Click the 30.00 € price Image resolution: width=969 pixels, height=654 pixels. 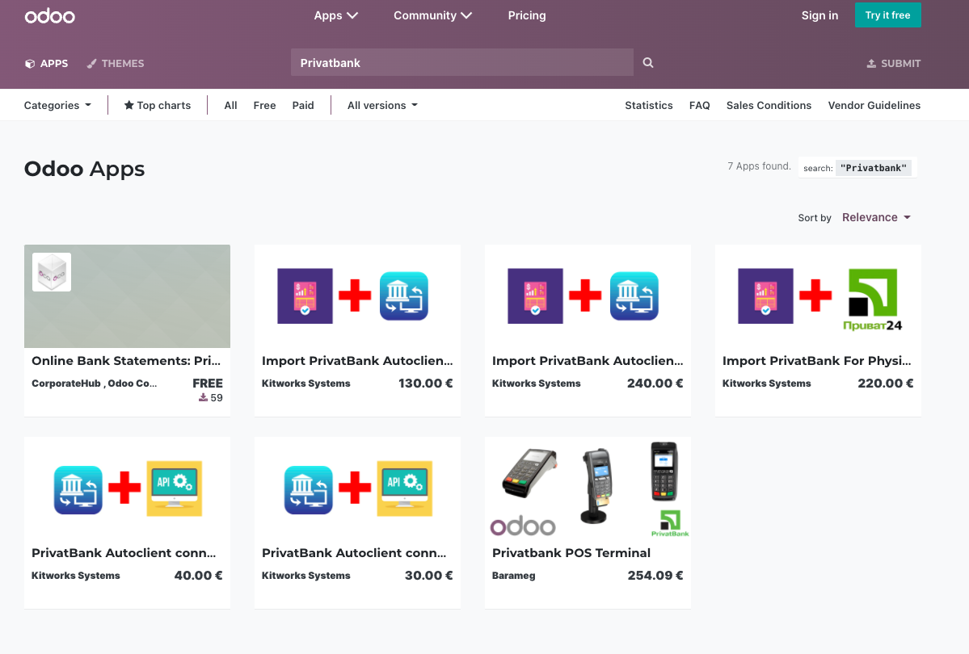coord(428,576)
